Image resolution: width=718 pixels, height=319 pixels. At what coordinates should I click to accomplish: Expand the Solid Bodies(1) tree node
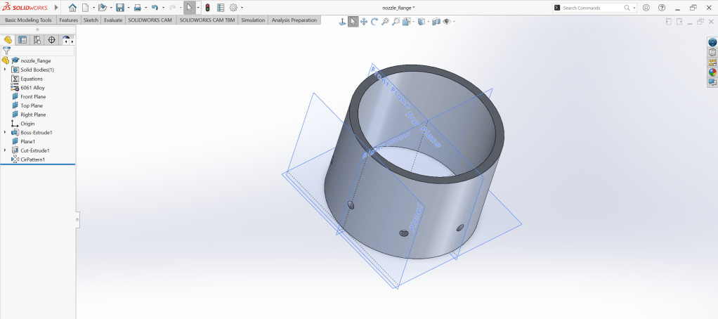pyautogui.click(x=6, y=70)
